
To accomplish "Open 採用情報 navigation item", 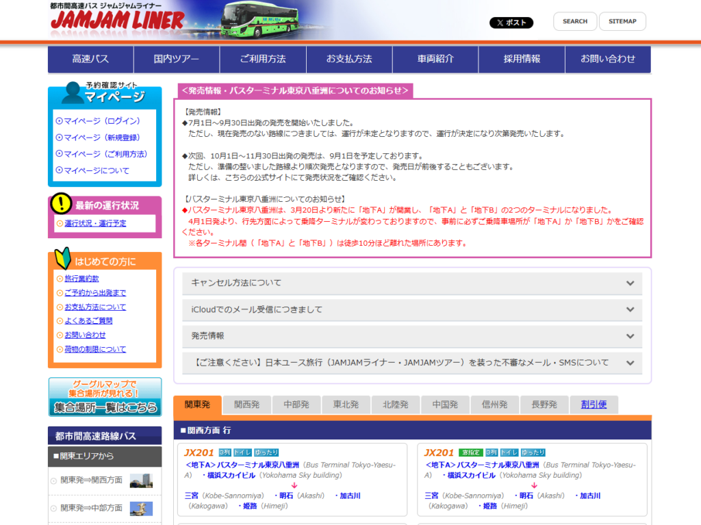I will click(522, 59).
